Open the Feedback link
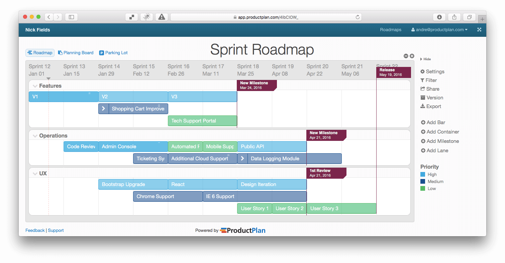505x263 pixels. [x=35, y=230]
